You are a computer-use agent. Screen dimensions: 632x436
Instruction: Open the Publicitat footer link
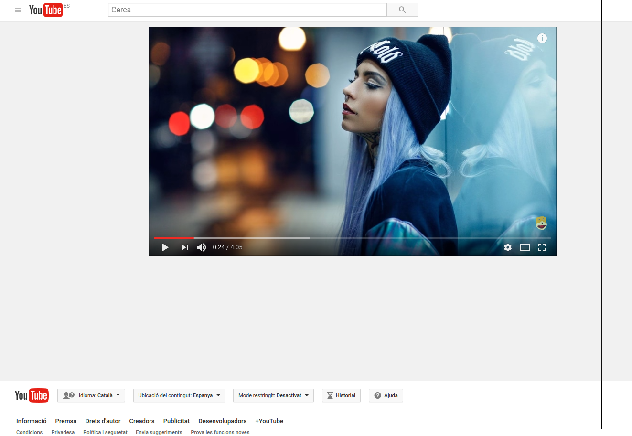coord(176,421)
